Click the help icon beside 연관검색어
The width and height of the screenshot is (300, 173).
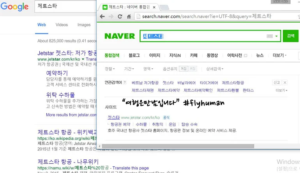(125, 82)
